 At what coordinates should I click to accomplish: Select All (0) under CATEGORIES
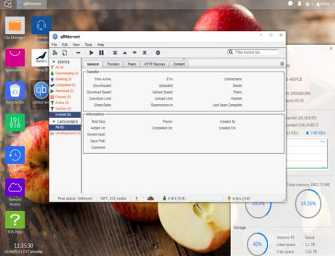(65, 127)
